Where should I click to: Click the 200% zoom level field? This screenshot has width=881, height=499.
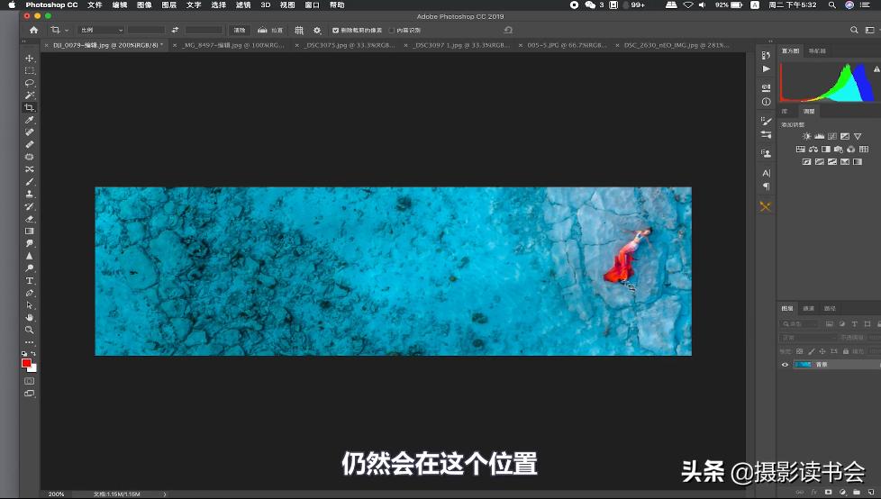56,494
